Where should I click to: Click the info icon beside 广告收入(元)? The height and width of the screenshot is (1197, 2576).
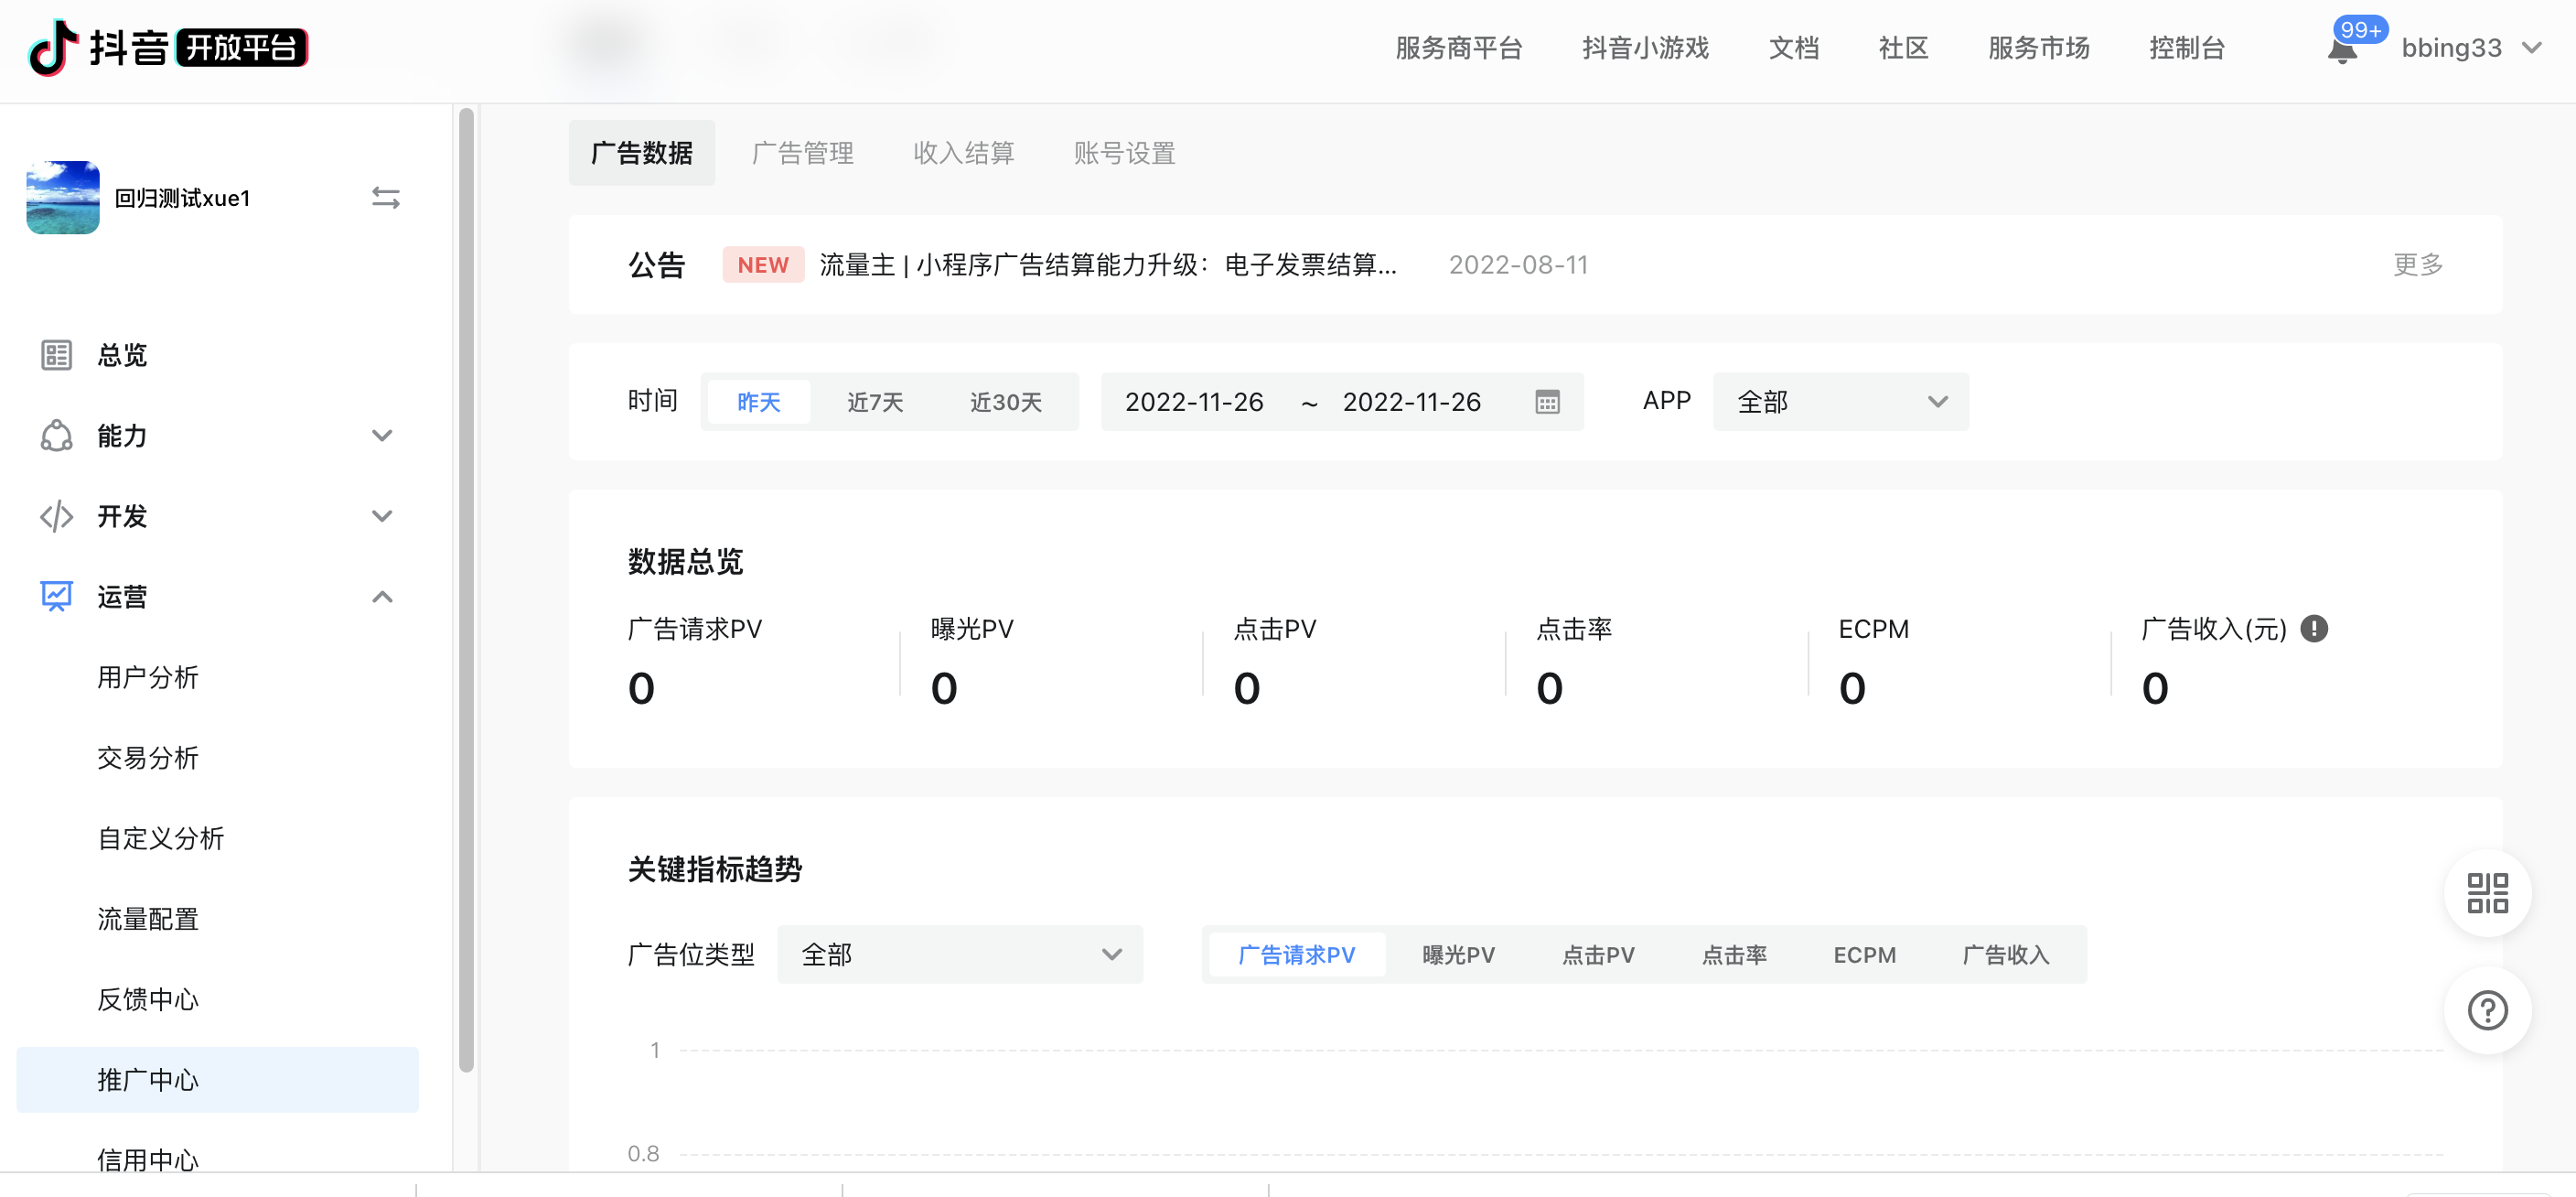point(2314,629)
